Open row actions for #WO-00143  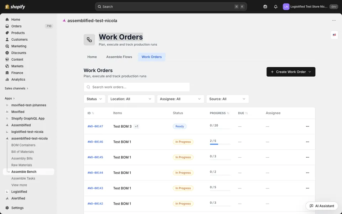(307, 188)
